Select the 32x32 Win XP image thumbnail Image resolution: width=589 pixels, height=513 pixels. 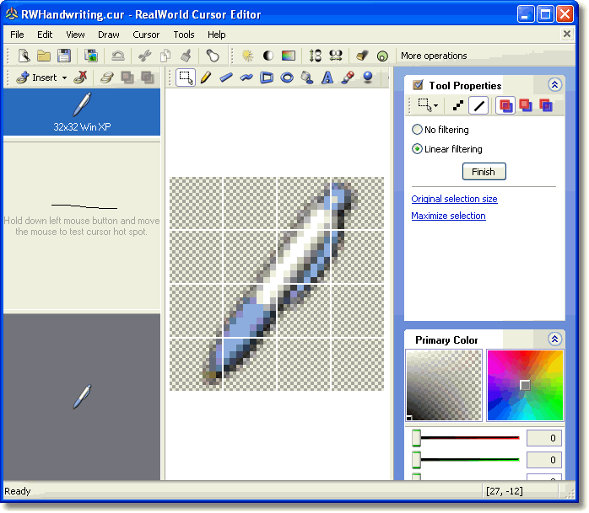click(x=82, y=112)
